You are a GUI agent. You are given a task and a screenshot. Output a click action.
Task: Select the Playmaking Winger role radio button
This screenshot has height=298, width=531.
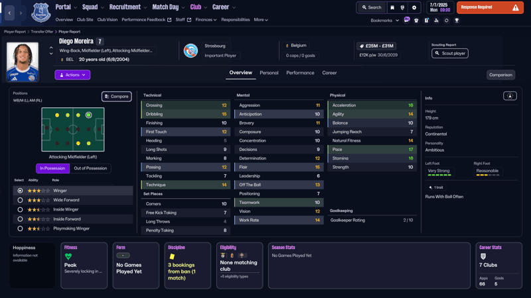click(x=21, y=228)
